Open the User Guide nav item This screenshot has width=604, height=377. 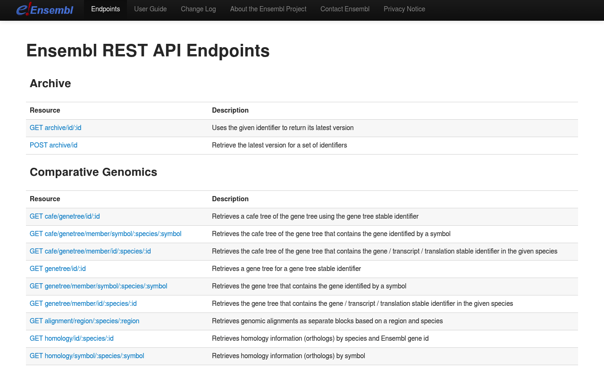click(151, 9)
